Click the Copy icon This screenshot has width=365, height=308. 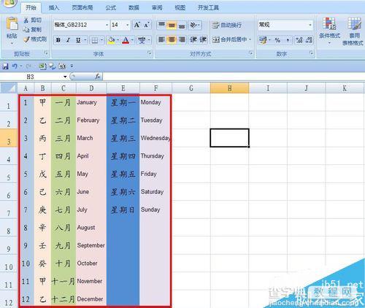26,30
